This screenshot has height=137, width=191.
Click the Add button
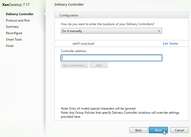point(99,65)
